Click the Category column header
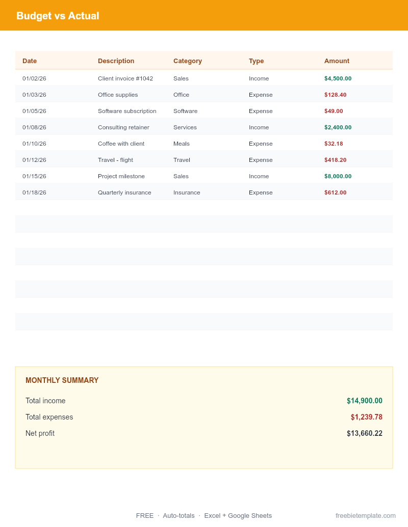The height and width of the screenshot is (527, 408). click(188, 61)
